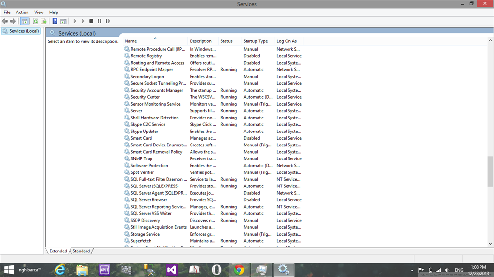Click the volume speaker tray icon
Image resolution: width=494 pixels, height=277 pixels.
point(447,270)
